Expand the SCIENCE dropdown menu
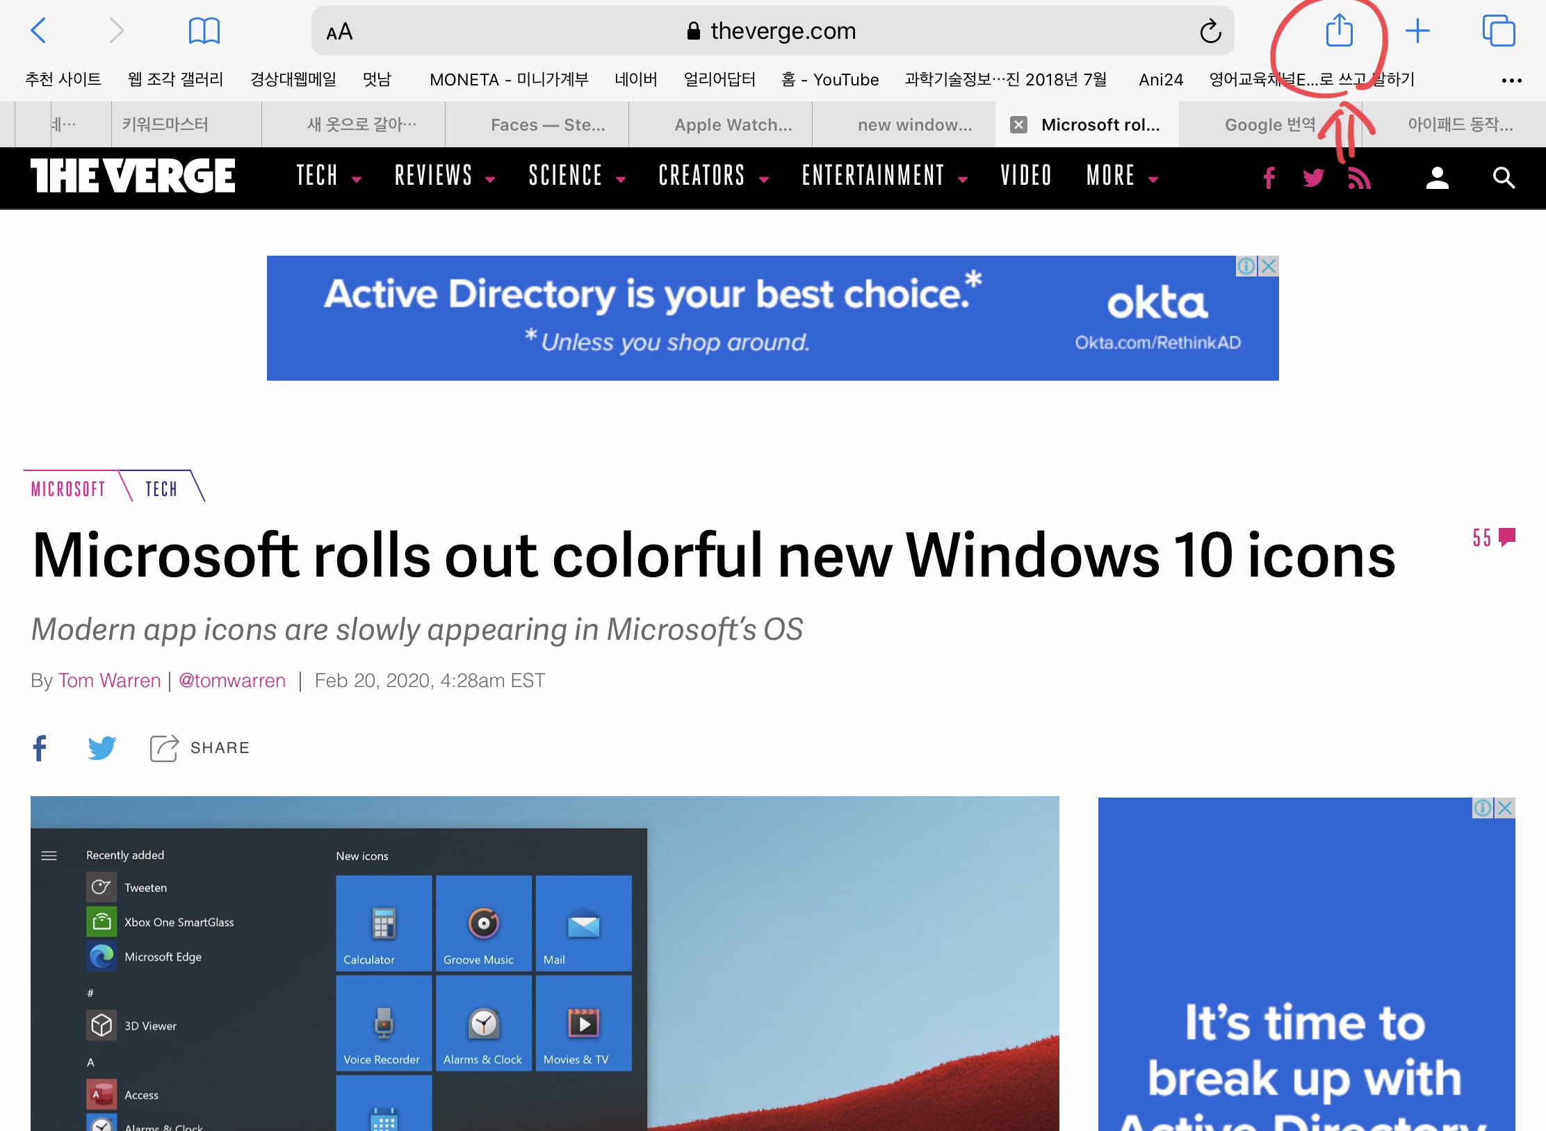 pos(576,176)
